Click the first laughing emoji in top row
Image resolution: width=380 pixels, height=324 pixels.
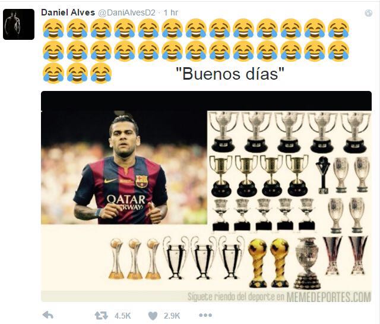[53, 29]
